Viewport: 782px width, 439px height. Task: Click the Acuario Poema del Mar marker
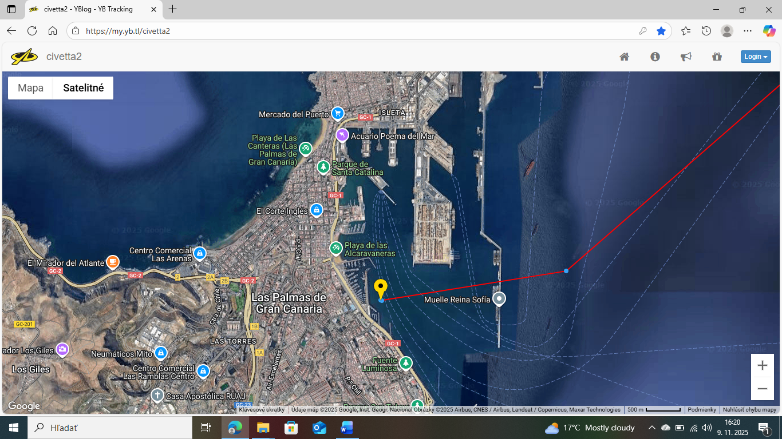click(342, 135)
